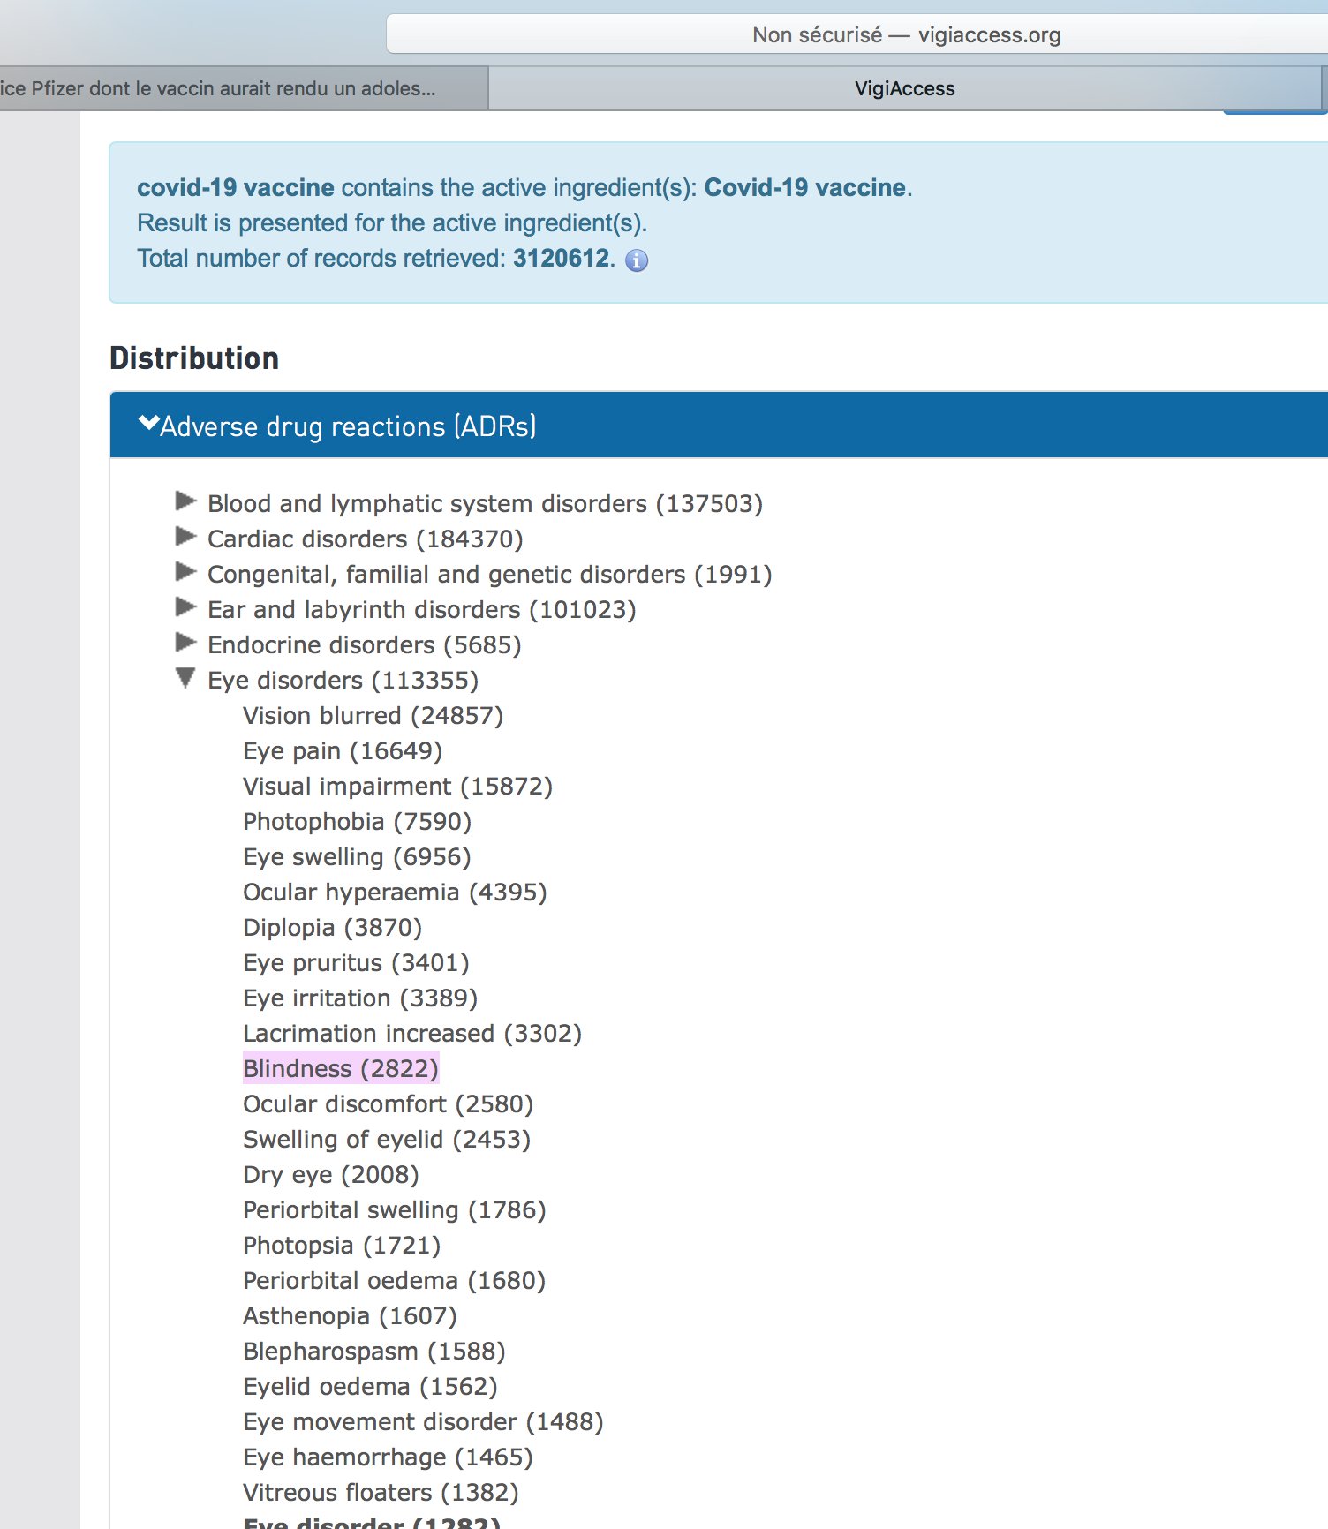
Task: Select the highlighted Blindness entry
Action: point(341,1069)
